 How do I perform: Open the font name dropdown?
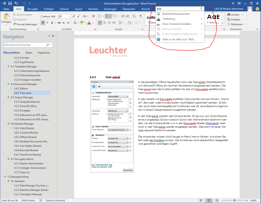click(x=57, y=16)
